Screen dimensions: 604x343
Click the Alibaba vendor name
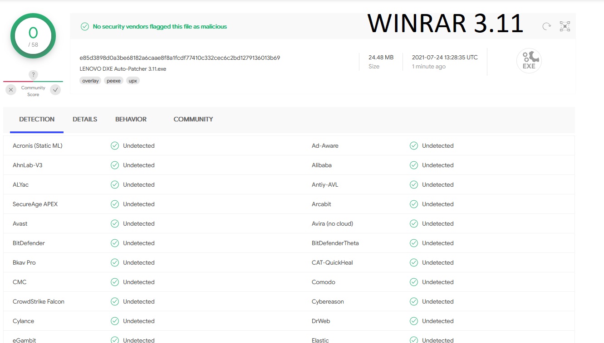point(322,165)
